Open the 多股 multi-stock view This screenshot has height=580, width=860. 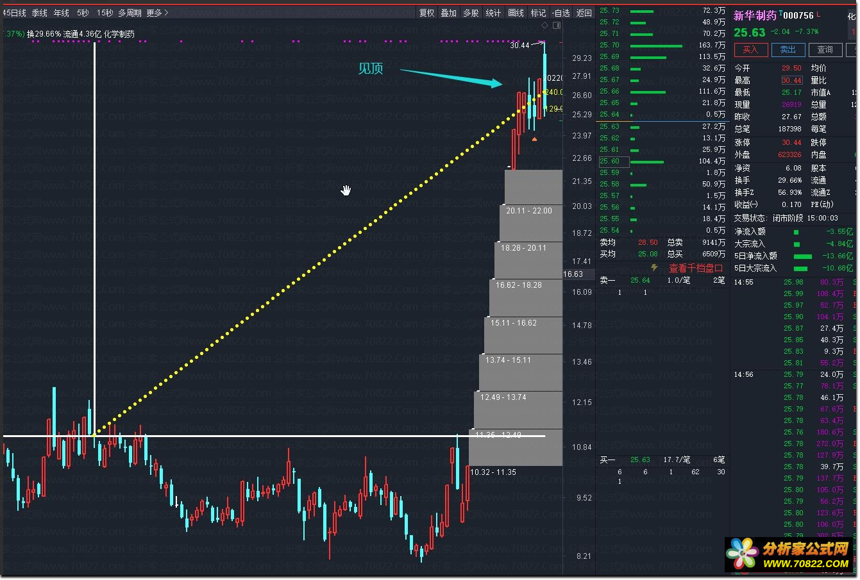coord(471,13)
